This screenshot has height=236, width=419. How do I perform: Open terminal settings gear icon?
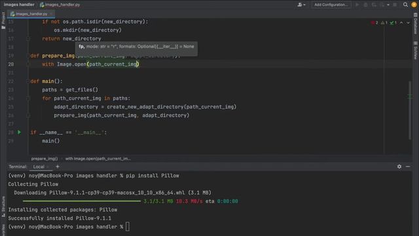399,167
